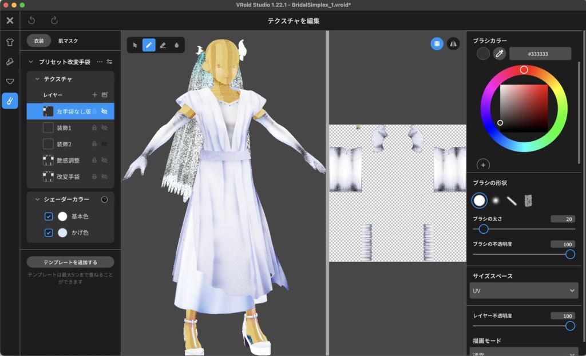
Task: Import an image as new layer icon
Action: point(105,95)
